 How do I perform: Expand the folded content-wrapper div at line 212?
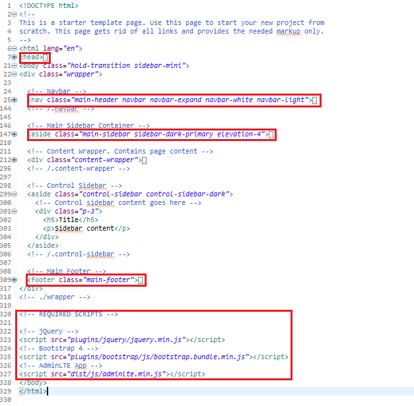tap(15, 159)
